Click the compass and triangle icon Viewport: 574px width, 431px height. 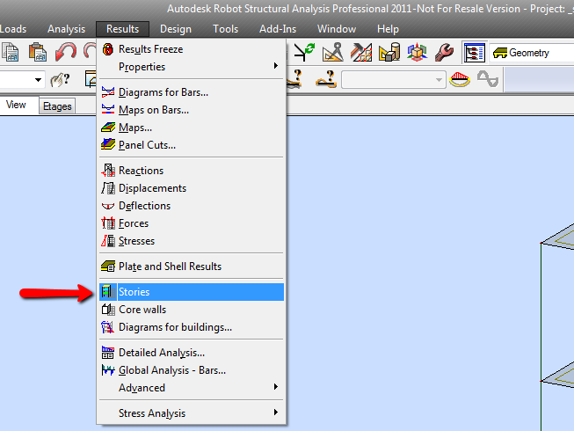coord(333,52)
